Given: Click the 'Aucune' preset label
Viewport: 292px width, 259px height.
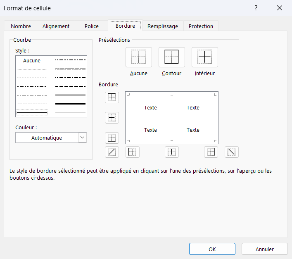Looking at the screenshot, I should tap(138, 74).
